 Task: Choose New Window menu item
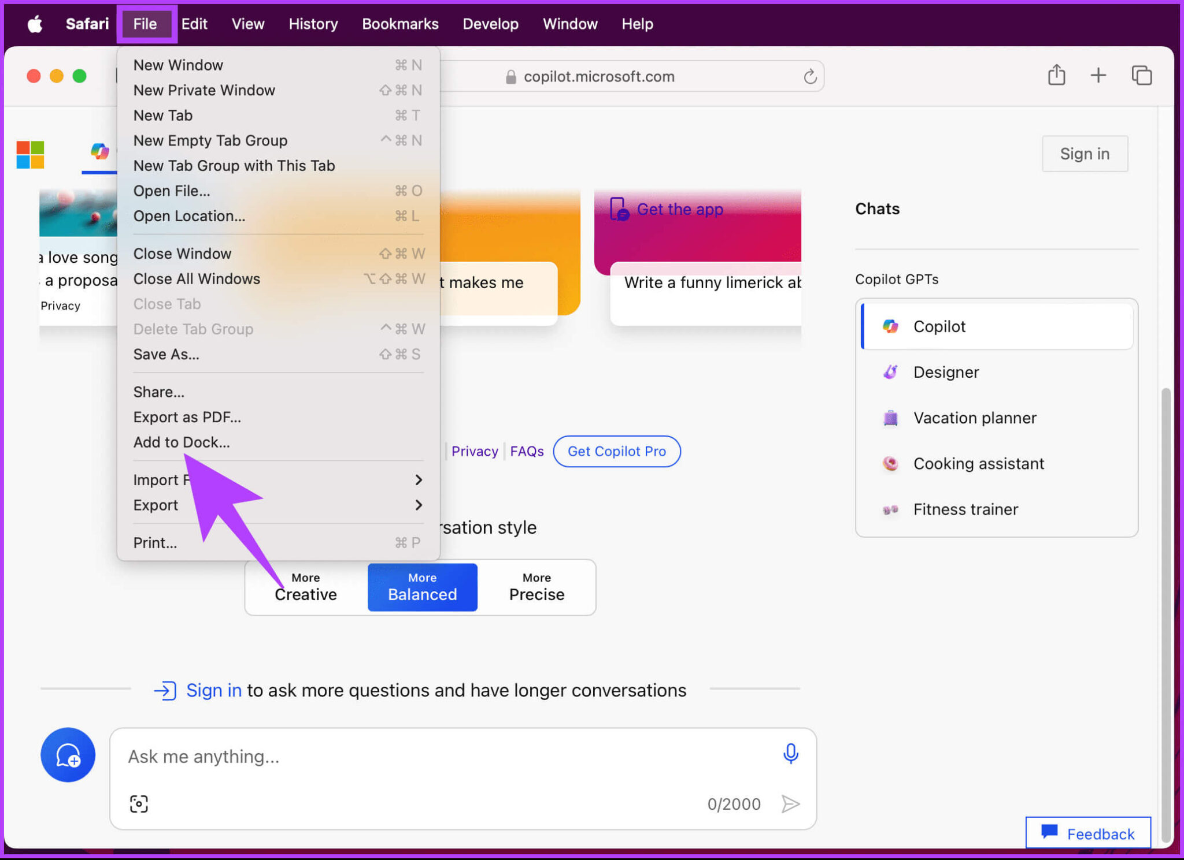(278, 65)
